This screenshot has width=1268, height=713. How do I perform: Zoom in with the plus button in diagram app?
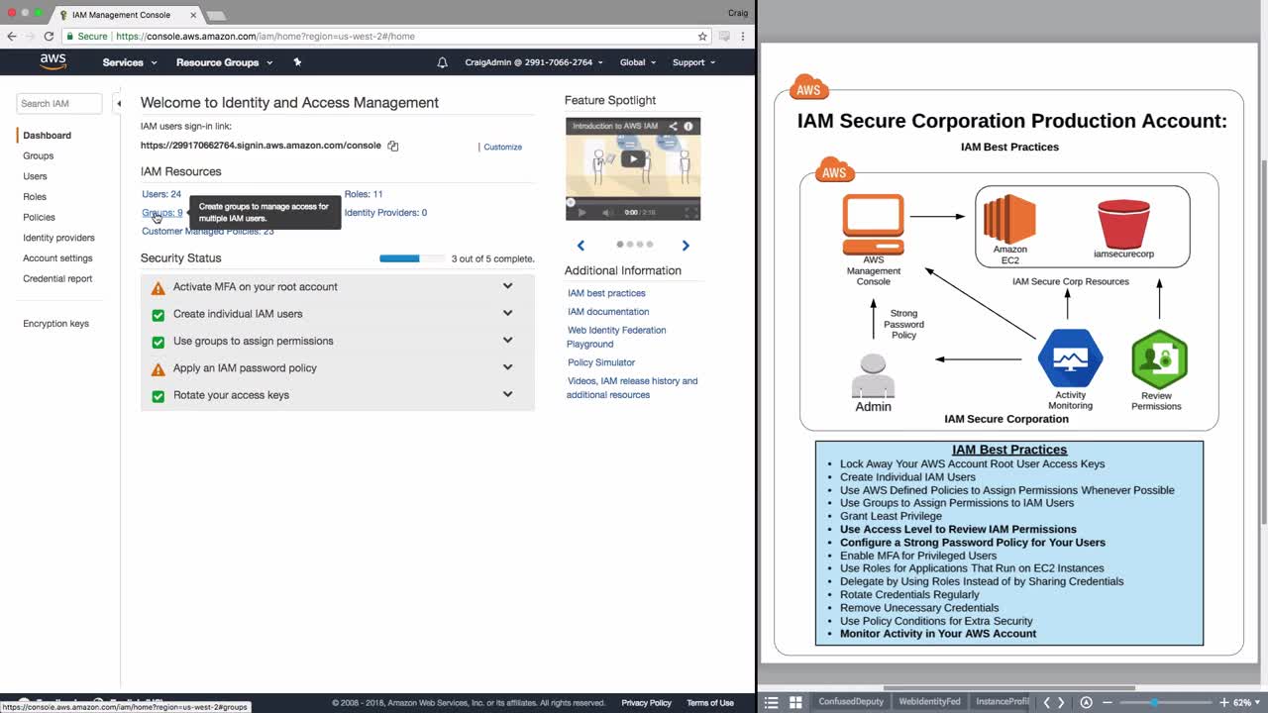[x=1224, y=702]
